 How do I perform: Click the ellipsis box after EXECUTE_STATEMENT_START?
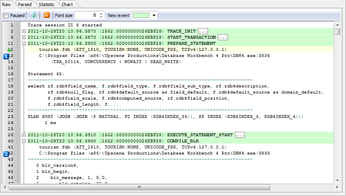click(x=240, y=135)
